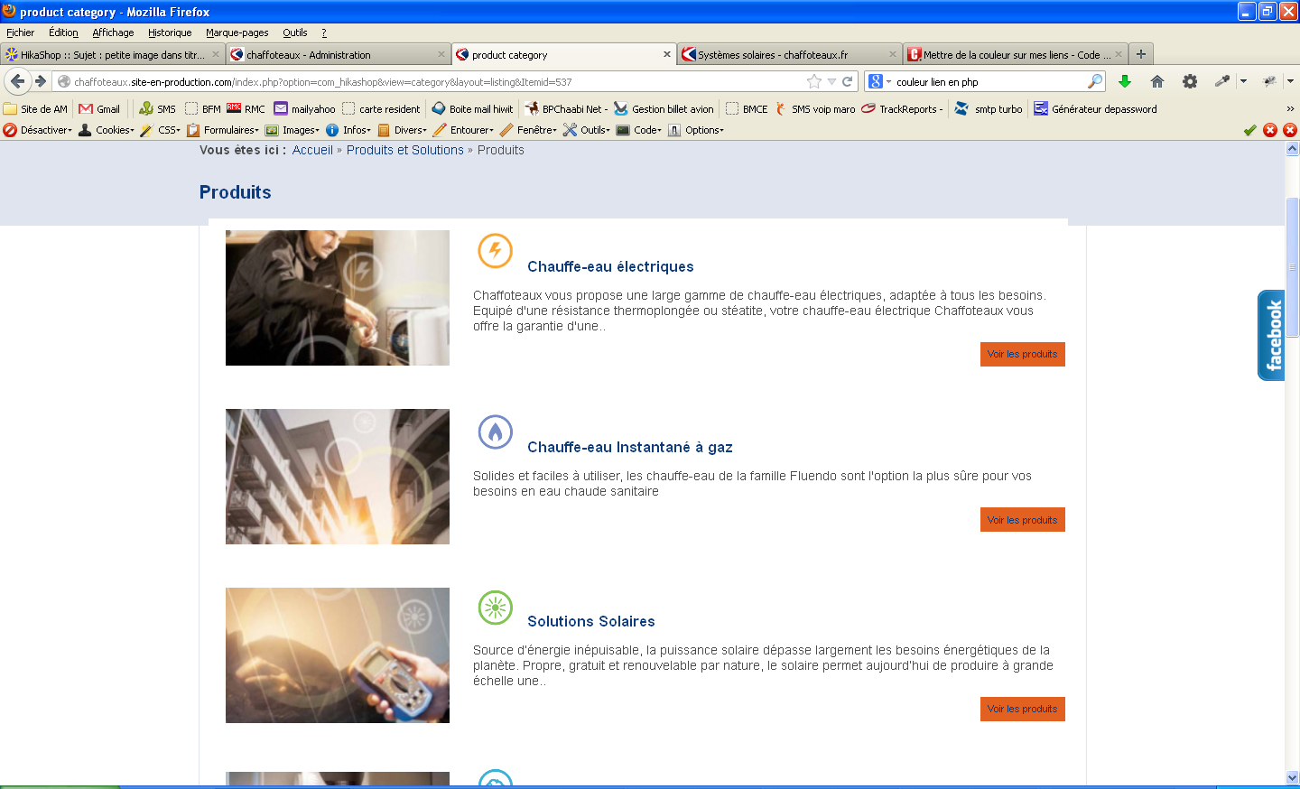The width and height of the screenshot is (1300, 789).
Task: Click the blue flame gas heater icon
Action: tap(495, 432)
